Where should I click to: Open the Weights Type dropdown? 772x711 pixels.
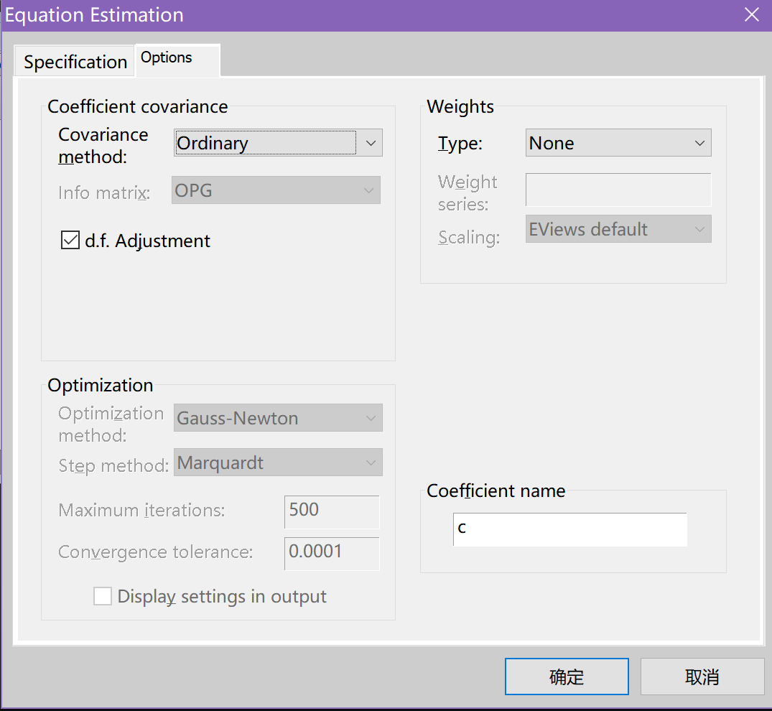click(x=608, y=143)
